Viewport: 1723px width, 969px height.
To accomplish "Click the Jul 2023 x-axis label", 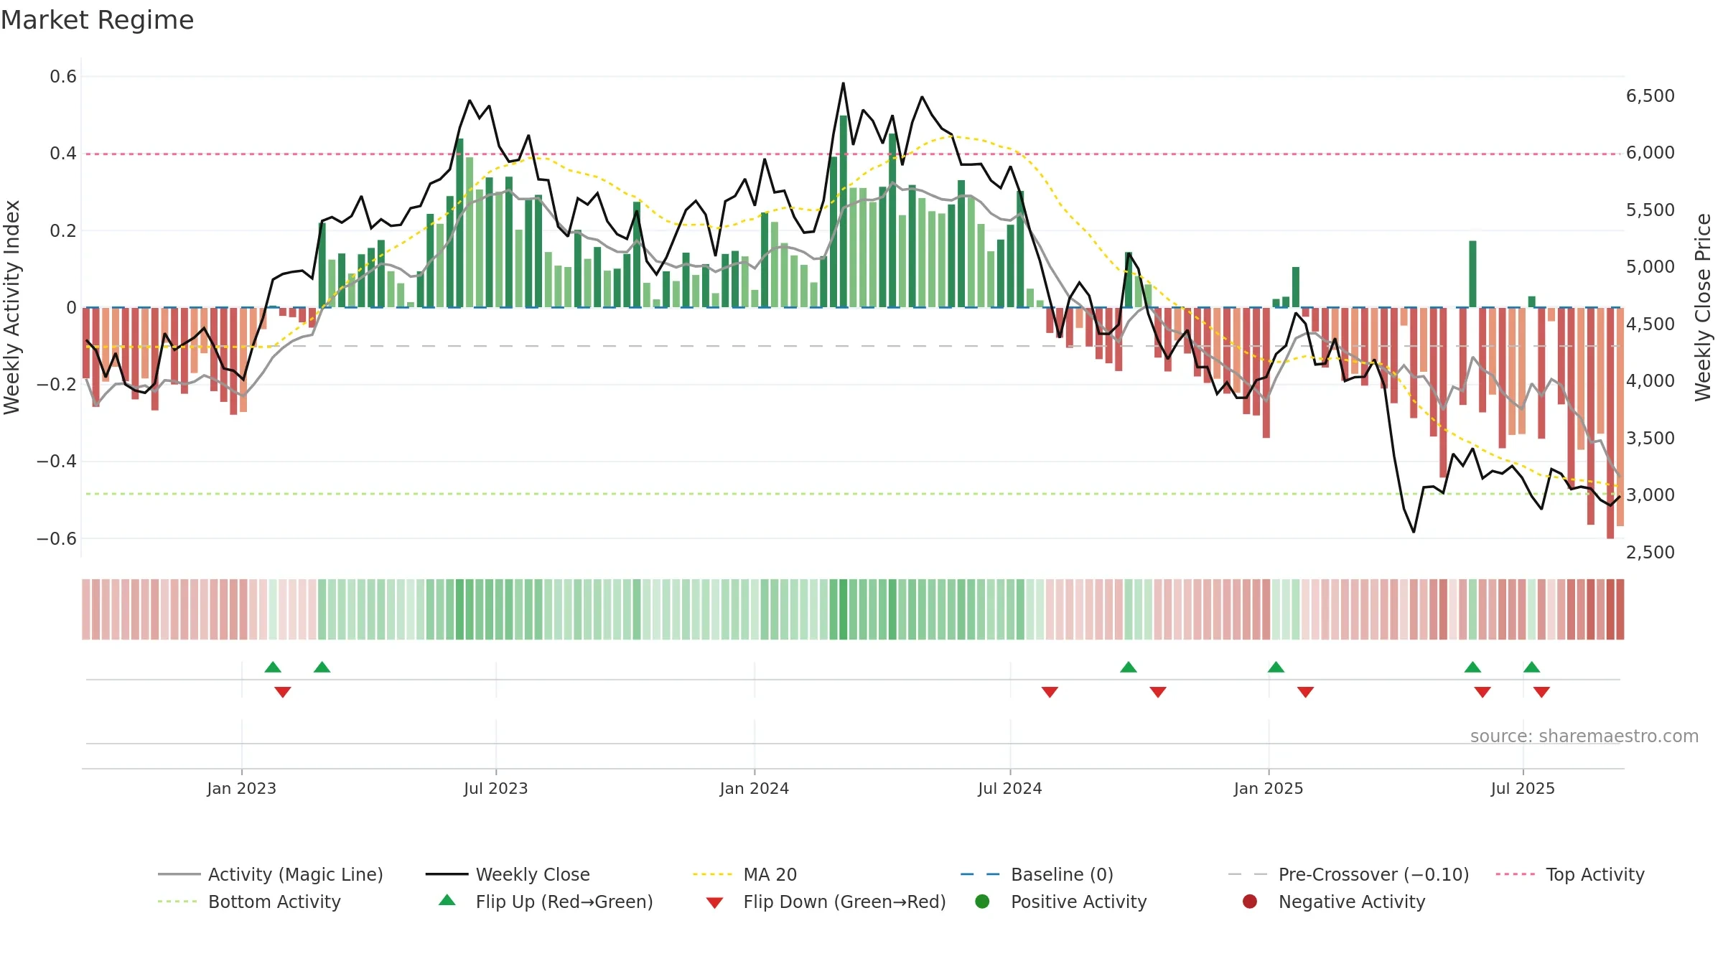I will (495, 788).
